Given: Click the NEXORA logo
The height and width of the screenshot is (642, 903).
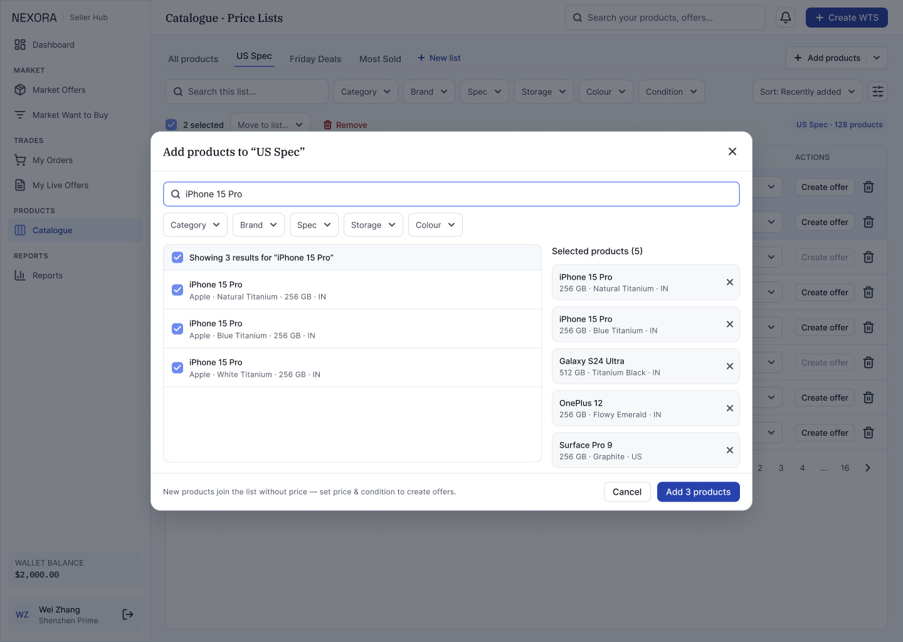Looking at the screenshot, I should point(34,18).
